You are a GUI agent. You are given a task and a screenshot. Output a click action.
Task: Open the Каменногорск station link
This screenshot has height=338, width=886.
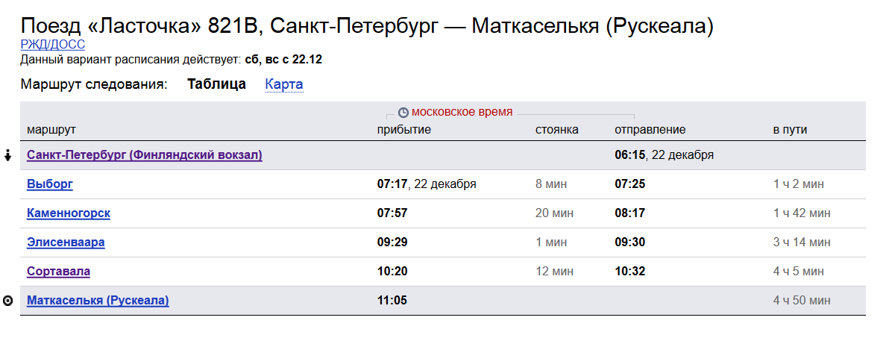tap(69, 213)
